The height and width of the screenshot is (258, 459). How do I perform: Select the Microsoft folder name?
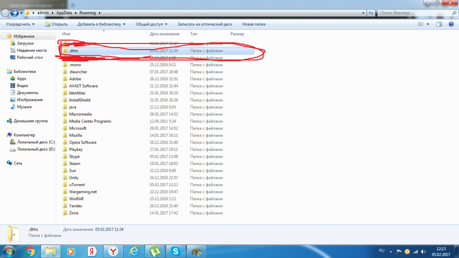click(78, 128)
